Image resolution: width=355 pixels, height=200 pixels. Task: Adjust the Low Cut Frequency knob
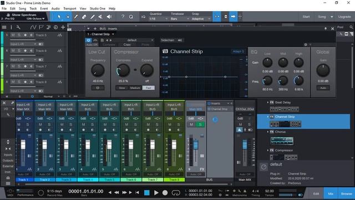98,71
